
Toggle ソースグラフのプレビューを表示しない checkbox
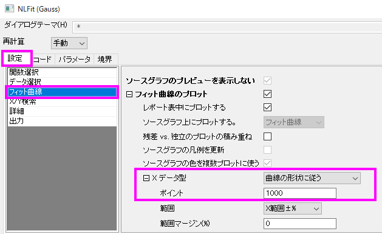tap(267, 80)
